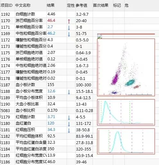Click the down arrow for 血红蛋白
The height and width of the screenshot is (165, 159).
[x=69, y=124]
